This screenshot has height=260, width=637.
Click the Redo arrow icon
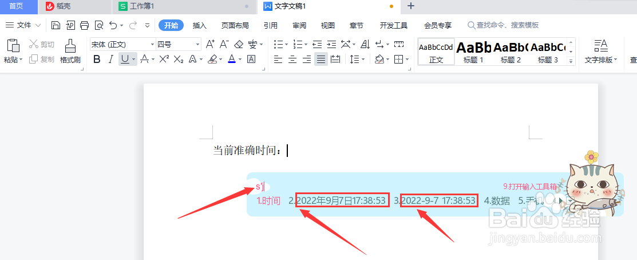(x=132, y=25)
